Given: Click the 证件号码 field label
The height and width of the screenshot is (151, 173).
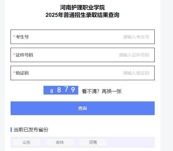Looking at the screenshot, I should tap(24, 55).
